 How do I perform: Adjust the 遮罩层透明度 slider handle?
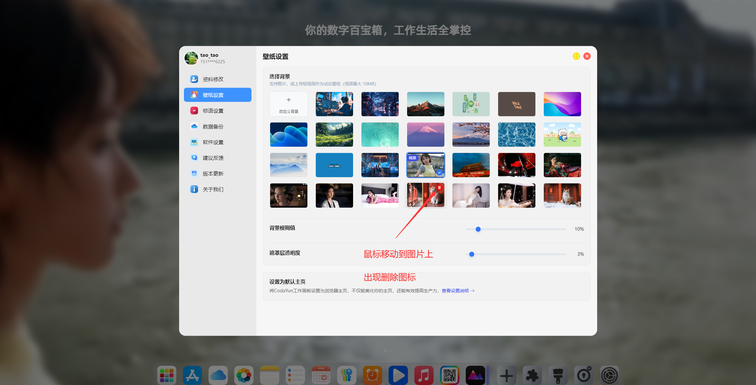coord(472,254)
